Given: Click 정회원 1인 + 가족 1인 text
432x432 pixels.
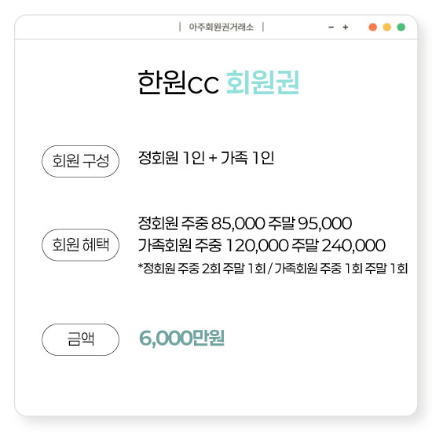Looking at the screenshot, I should pyautogui.click(x=206, y=158).
